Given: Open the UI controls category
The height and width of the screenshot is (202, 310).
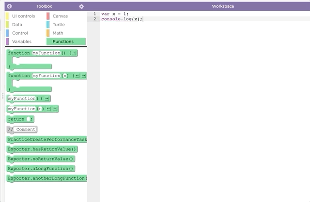Looking at the screenshot, I should (x=23, y=16).
